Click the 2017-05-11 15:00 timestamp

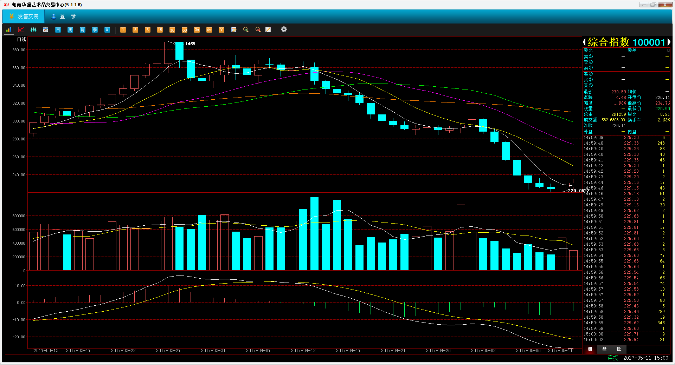click(x=645, y=358)
